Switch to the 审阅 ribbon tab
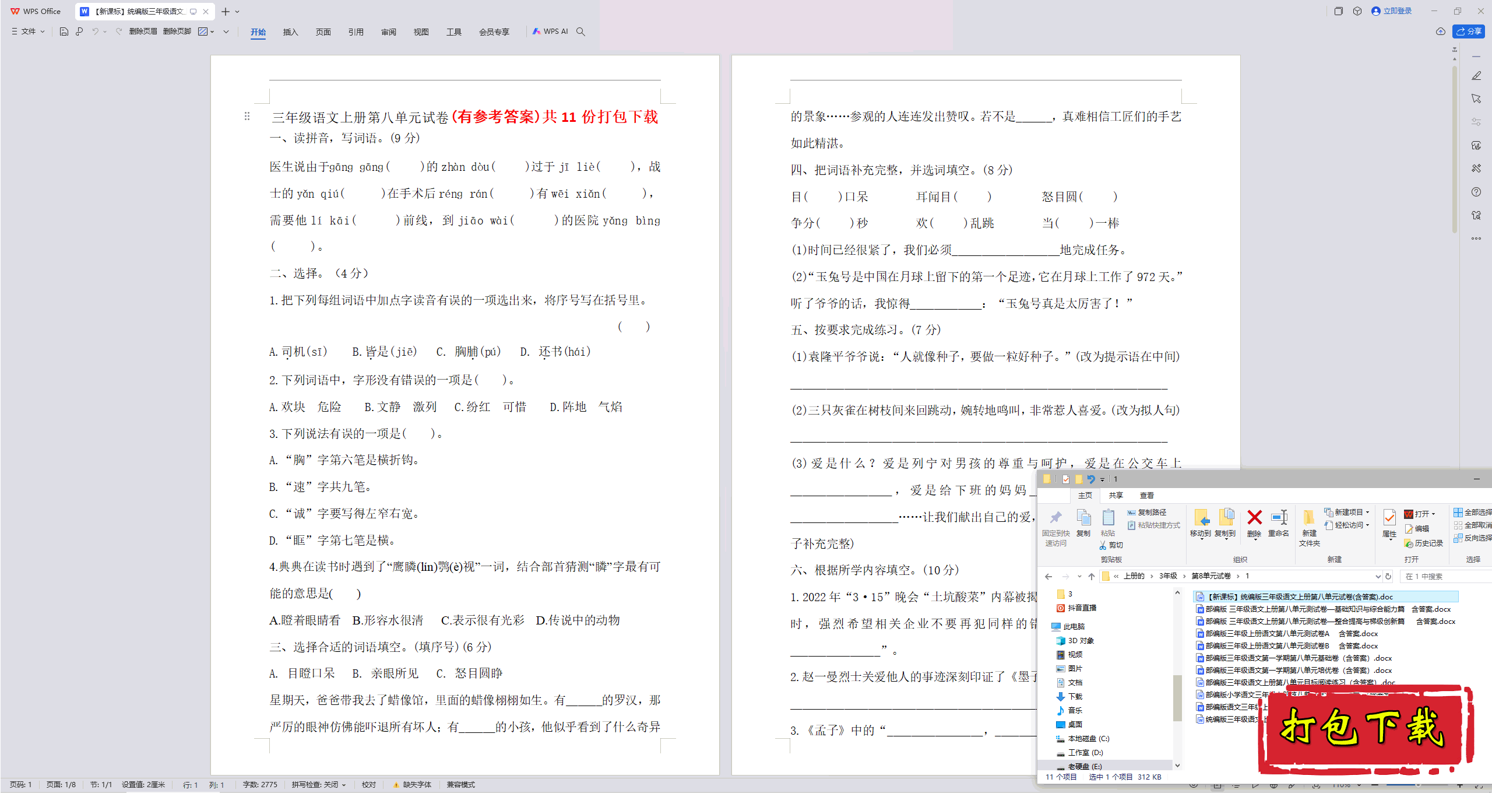Viewport: 1492px width, 793px height. point(388,32)
